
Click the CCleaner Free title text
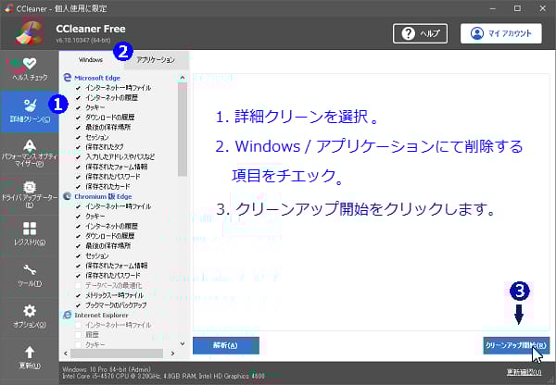(x=91, y=29)
